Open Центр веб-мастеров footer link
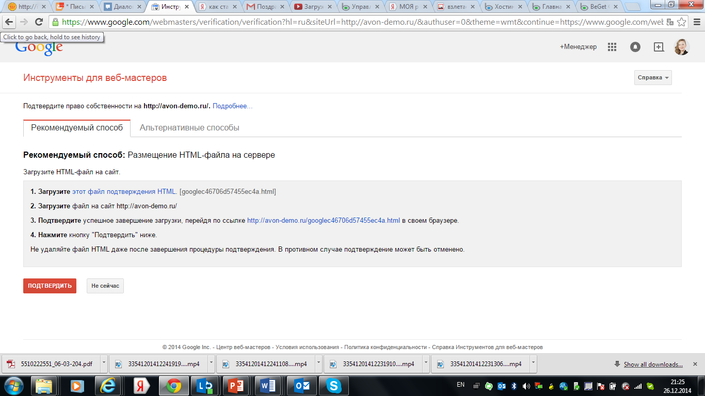This screenshot has height=396, width=705. (x=243, y=348)
